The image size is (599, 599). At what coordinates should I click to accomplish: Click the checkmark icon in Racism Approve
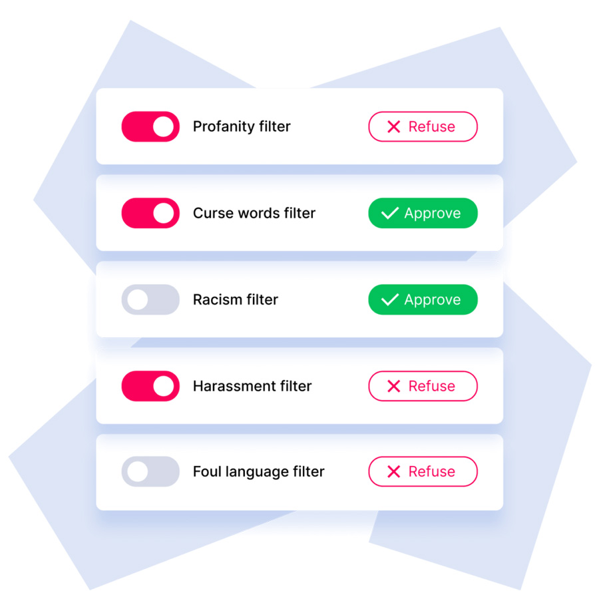390,299
